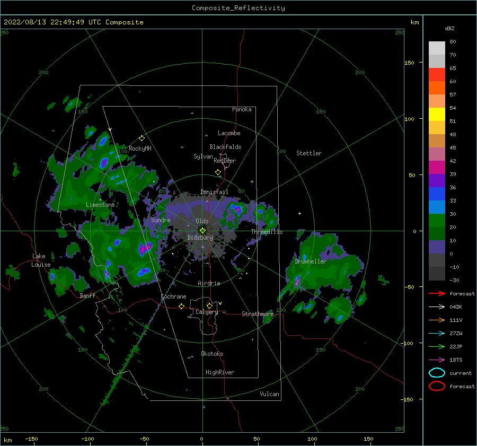Image resolution: width=477 pixels, height=446 pixels.
Task: Select the orange 57-60 dBZ swatch
Action: click(437, 88)
